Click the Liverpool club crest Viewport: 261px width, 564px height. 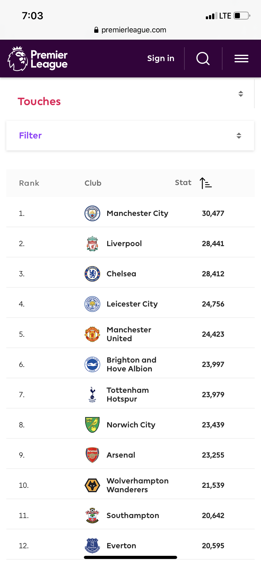pos(92,244)
